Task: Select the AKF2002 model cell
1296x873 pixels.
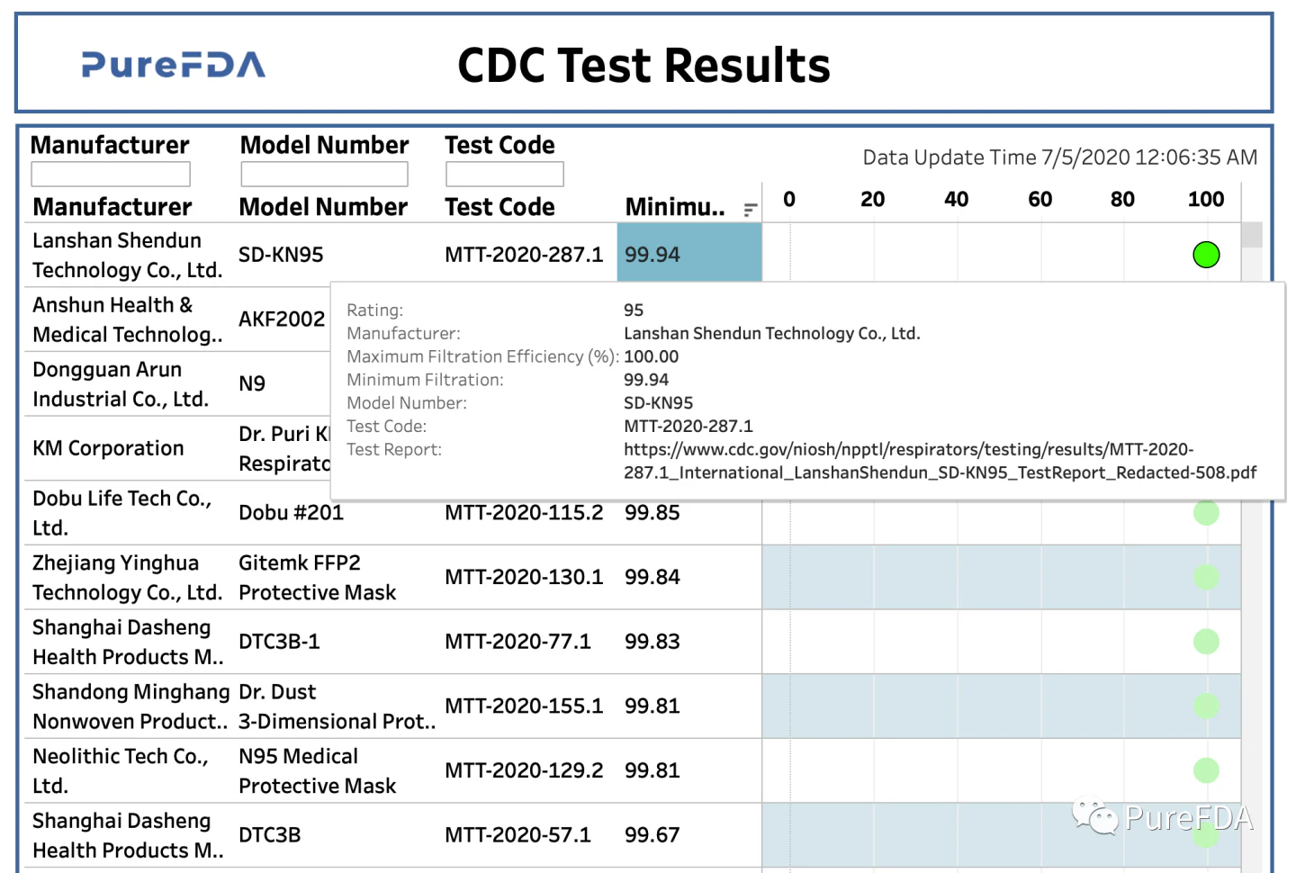Action: tap(282, 319)
